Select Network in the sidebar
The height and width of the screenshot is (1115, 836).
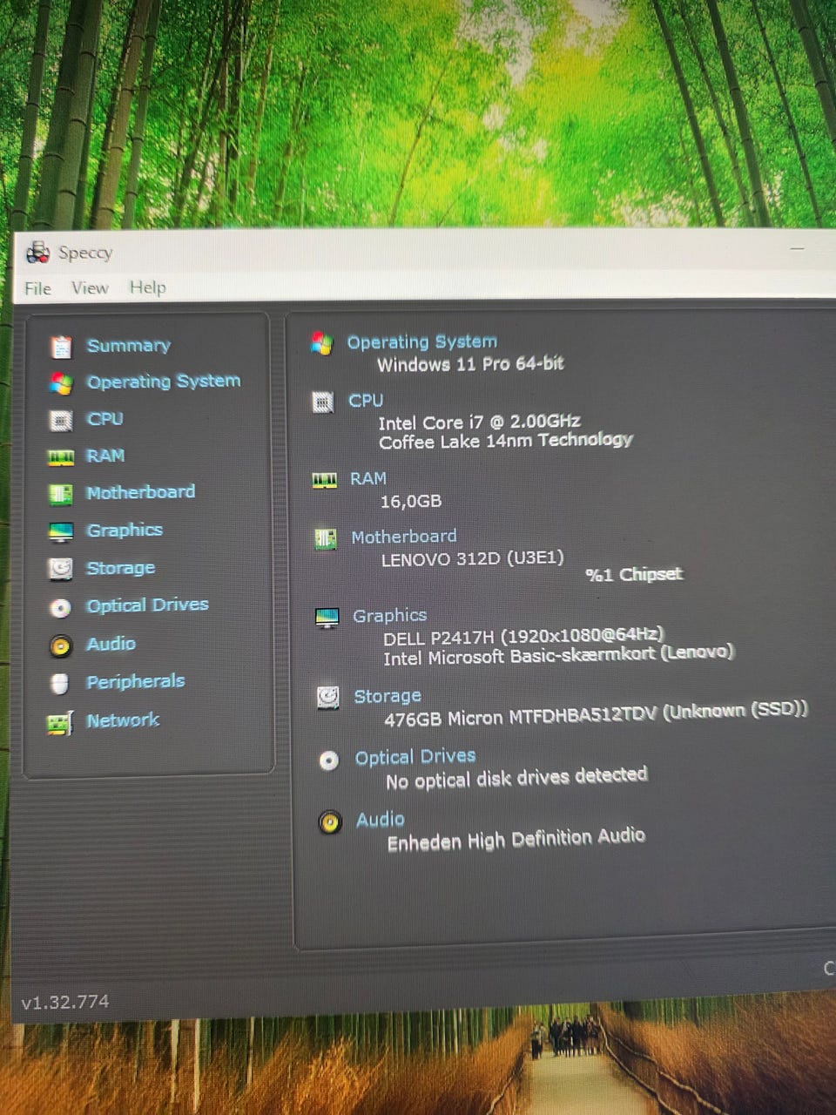pos(122,720)
